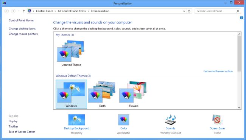Click the My Themes (1) group header
This screenshot has width=246, height=140.
tap(65, 35)
